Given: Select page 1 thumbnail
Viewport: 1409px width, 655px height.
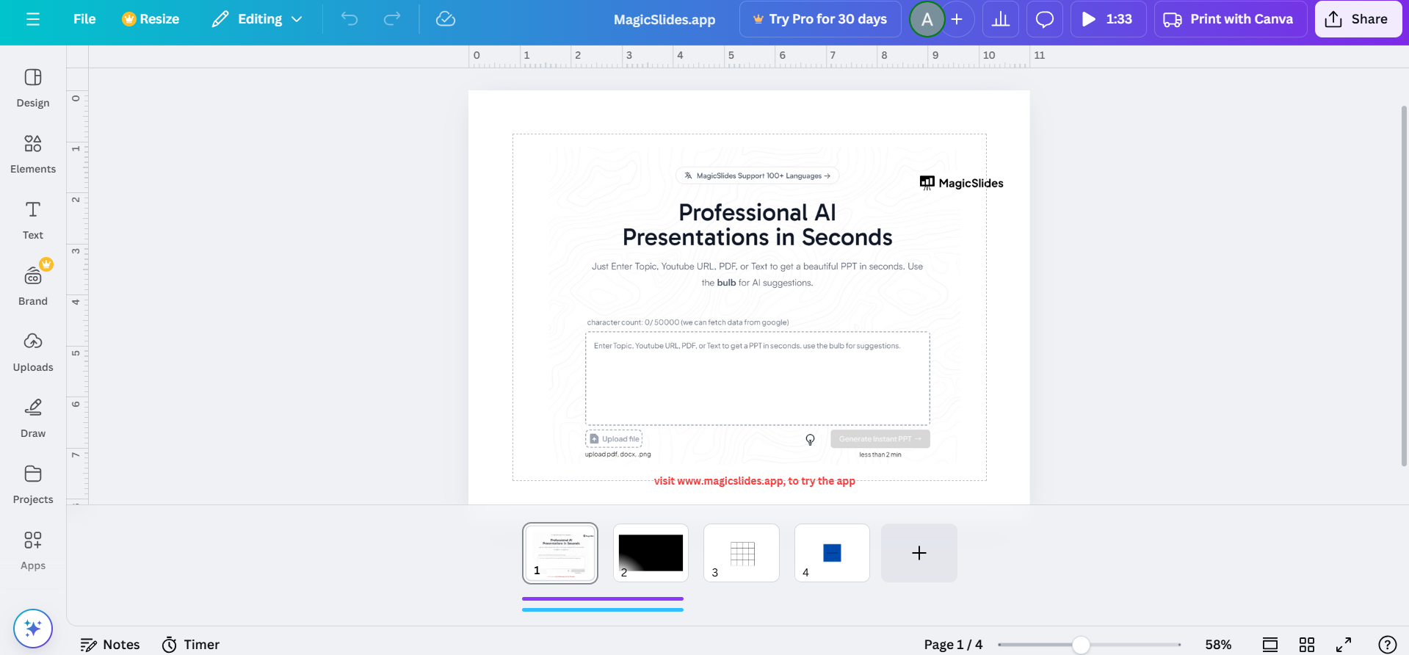Looking at the screenshot, I should click(560, 553).
